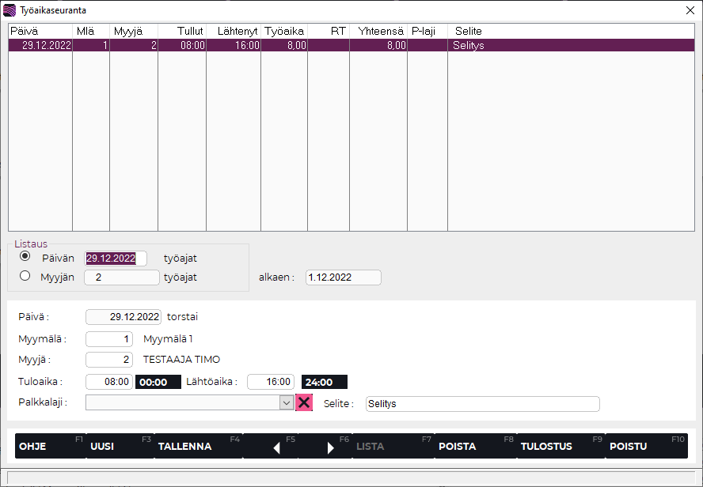
Task: Click the pink X clear button
Action: [x=304, y=402]
